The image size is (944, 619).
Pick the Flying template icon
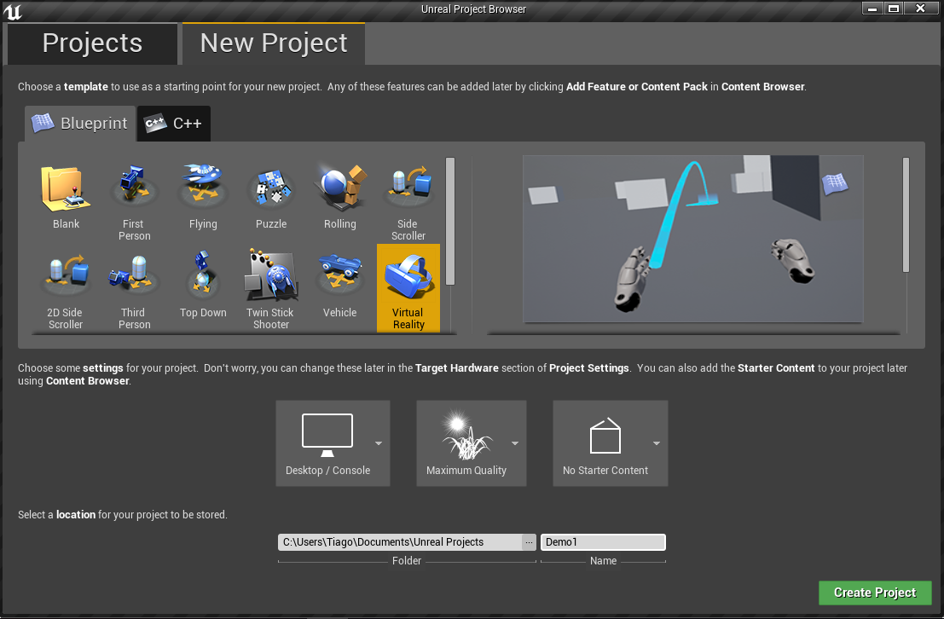(x=203, y=198)
